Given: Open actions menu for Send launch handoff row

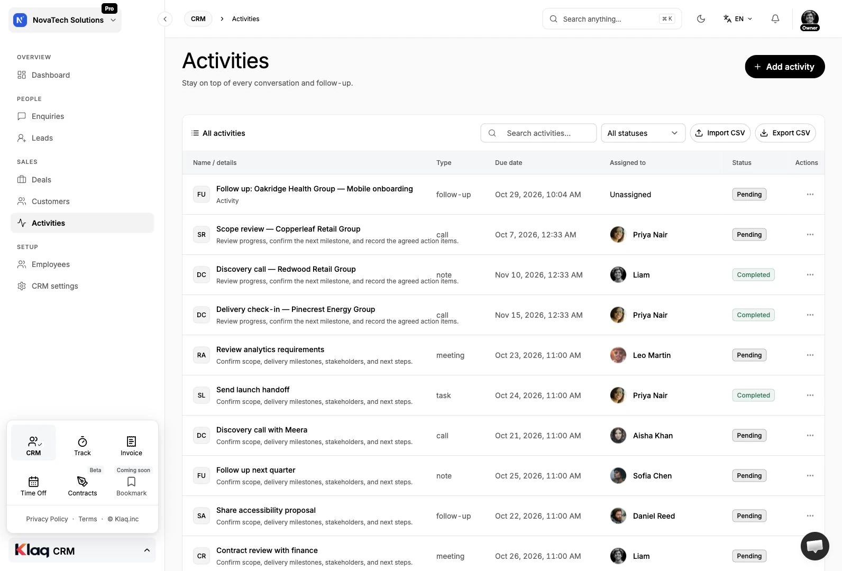Looking at the screenshot, I should 810,395.
